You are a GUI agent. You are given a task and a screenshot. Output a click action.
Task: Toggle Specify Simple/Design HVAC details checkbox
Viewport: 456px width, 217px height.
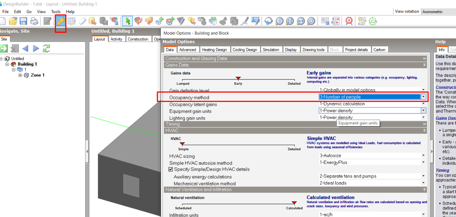click(x=171, y=169)
